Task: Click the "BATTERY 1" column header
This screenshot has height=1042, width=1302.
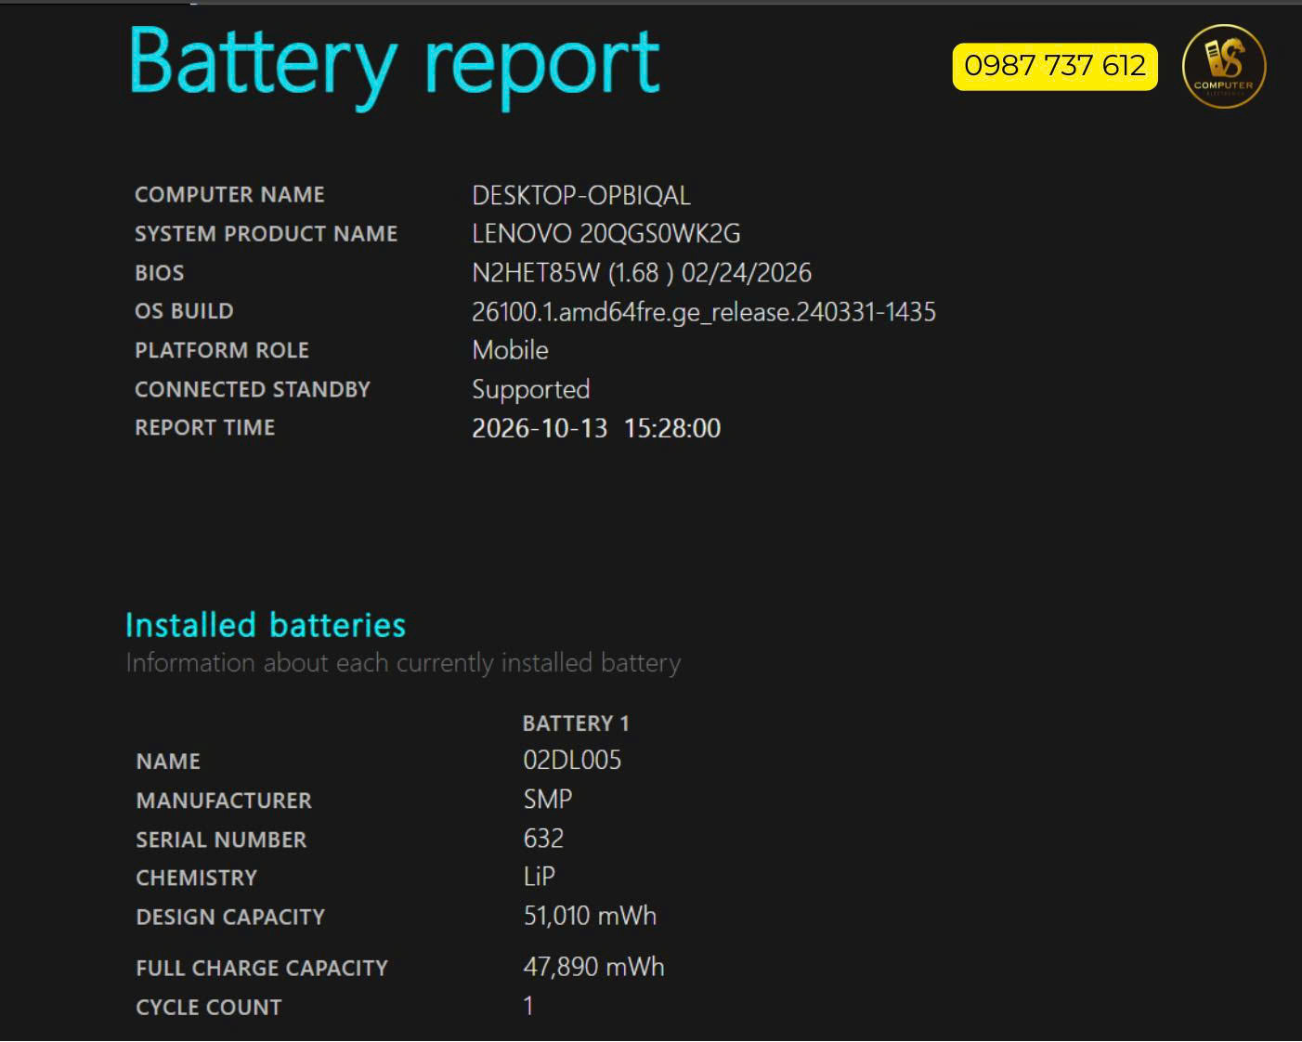Action: coord(576,723)
